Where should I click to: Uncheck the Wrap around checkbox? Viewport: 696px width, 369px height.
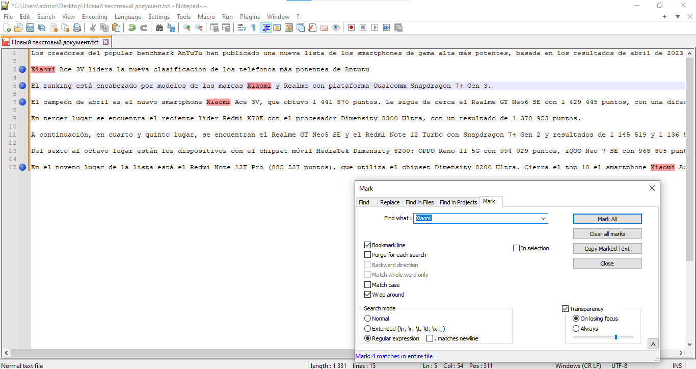368,295
